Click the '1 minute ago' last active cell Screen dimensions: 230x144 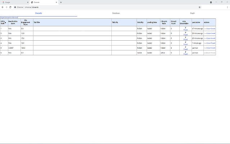tap(197, 43)
